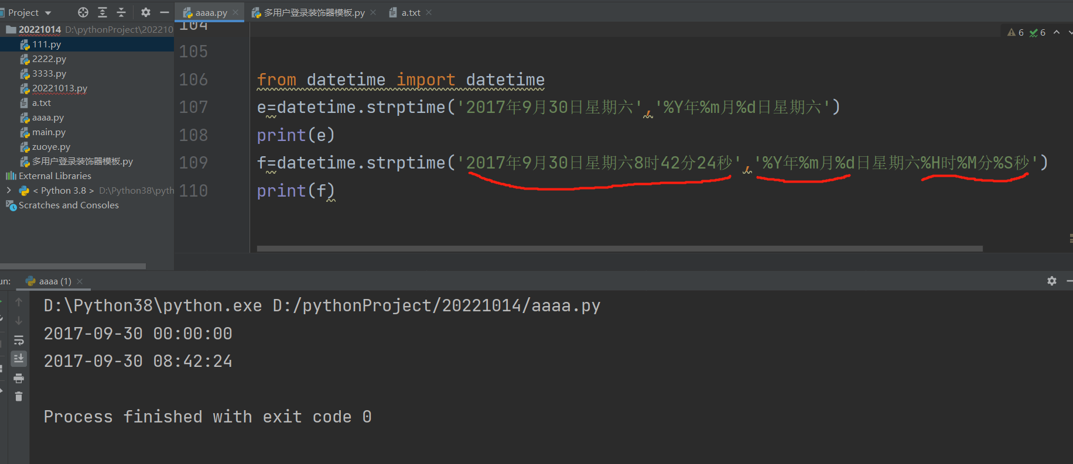Screen dimensions: 1073x464
Task: Open Project panel settings gear
Action: (x=146, y=12)
